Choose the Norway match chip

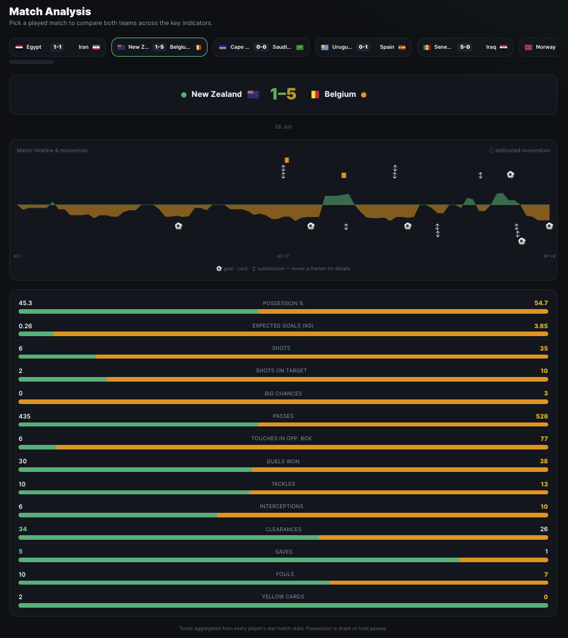click(538, 47)
